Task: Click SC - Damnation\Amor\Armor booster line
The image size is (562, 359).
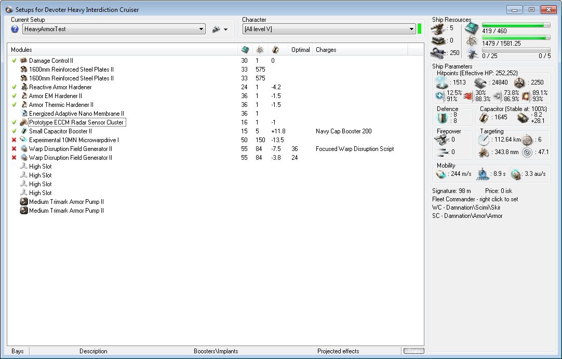Action: click(467, 216)
